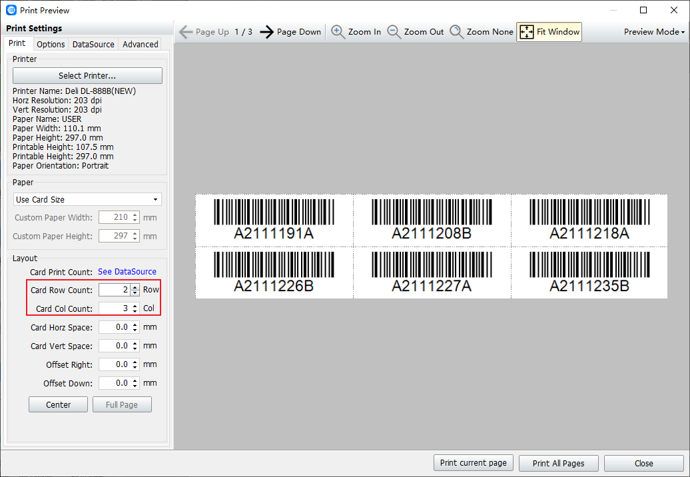This screenshot has width=690, height=477.
Task: Click Print current page button
Action: point(473,463)
